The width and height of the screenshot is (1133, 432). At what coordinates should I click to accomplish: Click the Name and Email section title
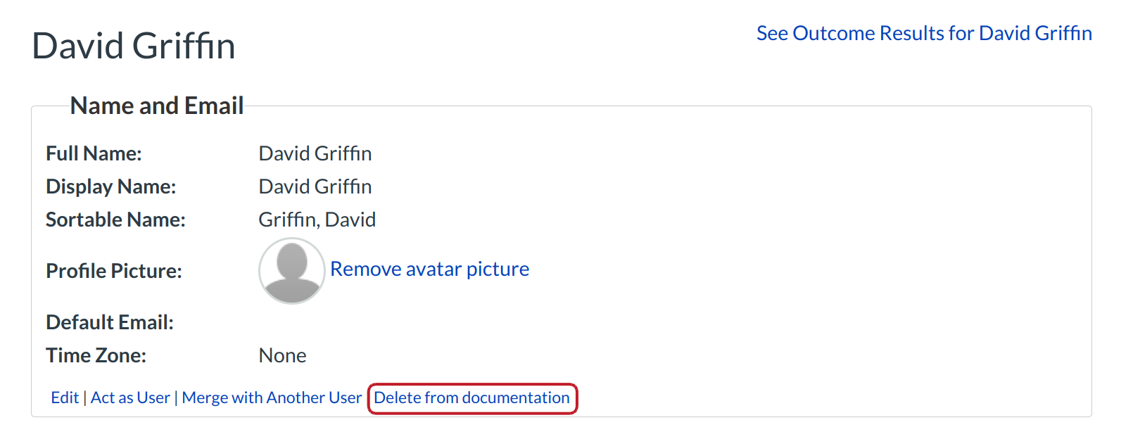157,106
